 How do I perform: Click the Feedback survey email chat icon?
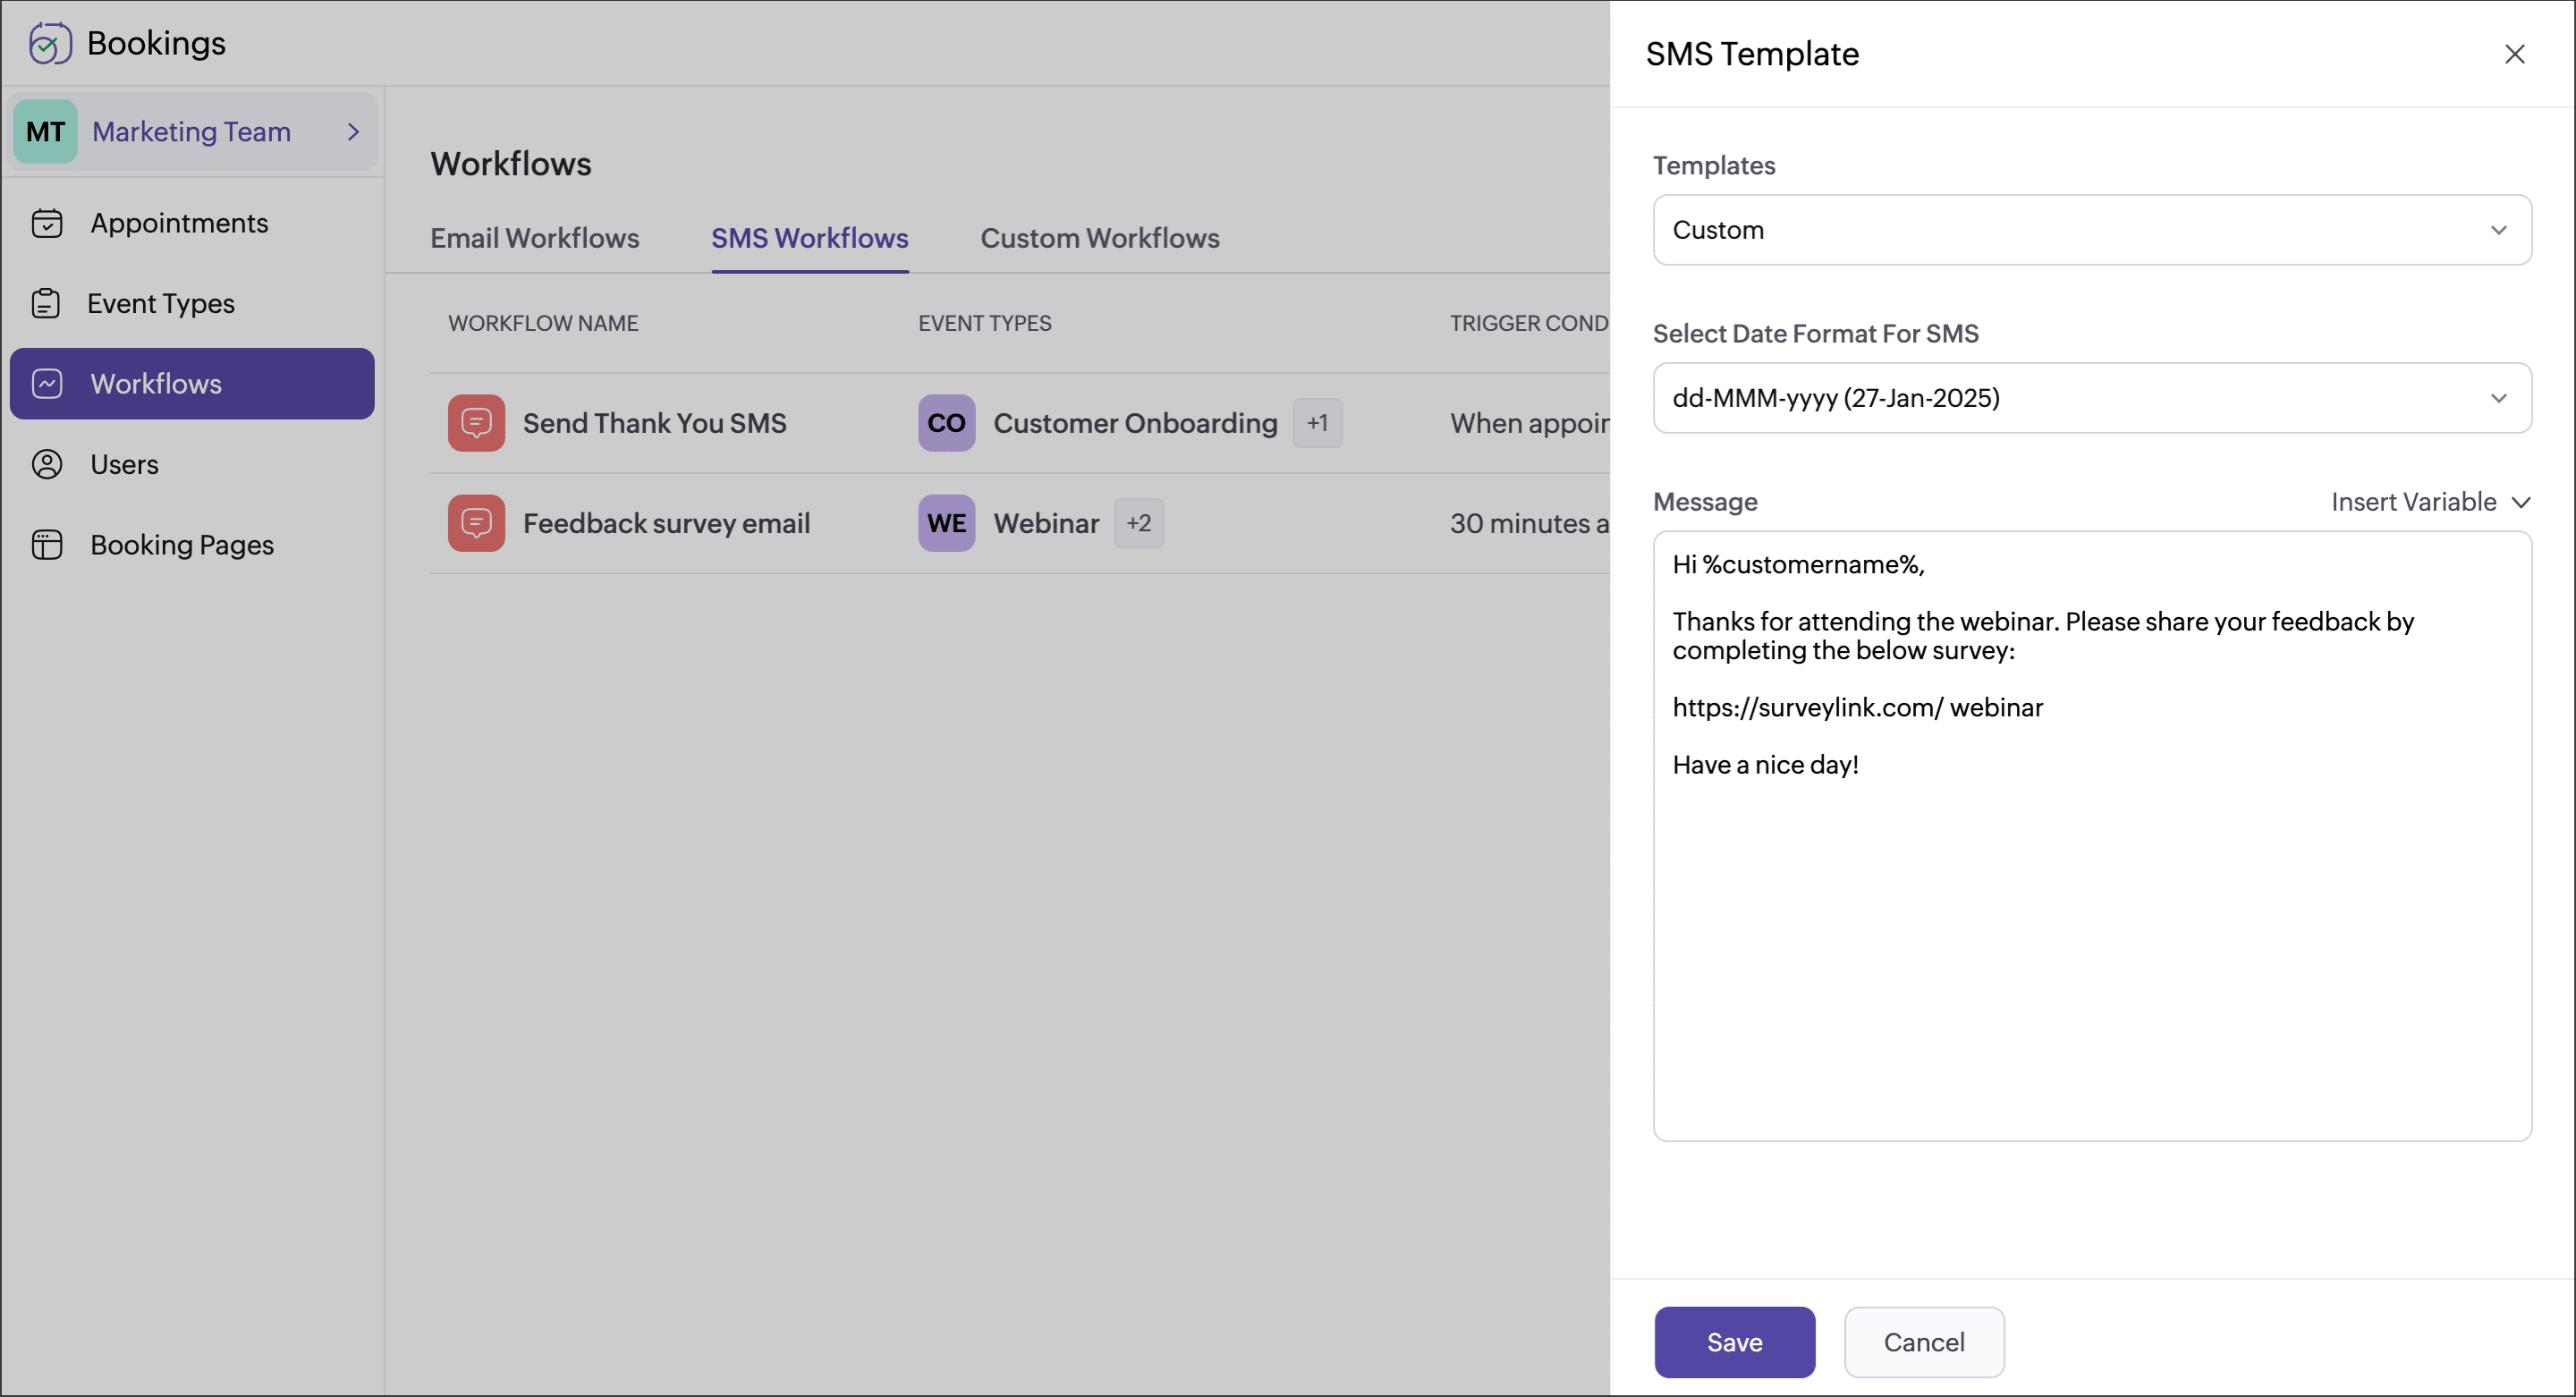click(x=476, y=523)
